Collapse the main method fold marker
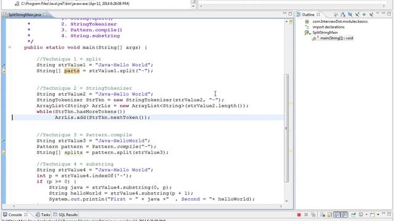 tap(10, 47)
